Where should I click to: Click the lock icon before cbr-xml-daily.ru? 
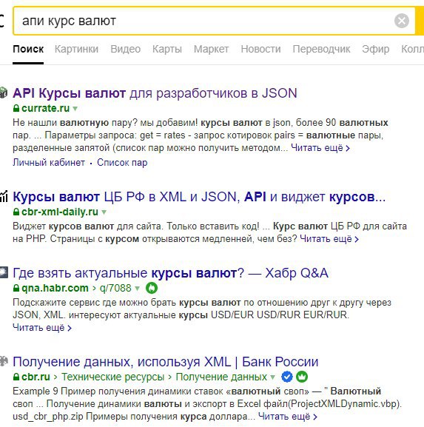[16, 212]
